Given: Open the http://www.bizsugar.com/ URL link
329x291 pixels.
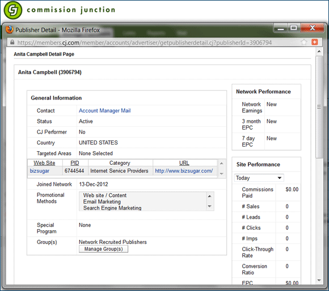Looking at the screenshot, I should coord(184,171).
